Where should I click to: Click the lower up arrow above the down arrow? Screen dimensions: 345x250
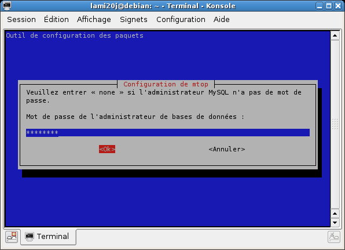335,213
